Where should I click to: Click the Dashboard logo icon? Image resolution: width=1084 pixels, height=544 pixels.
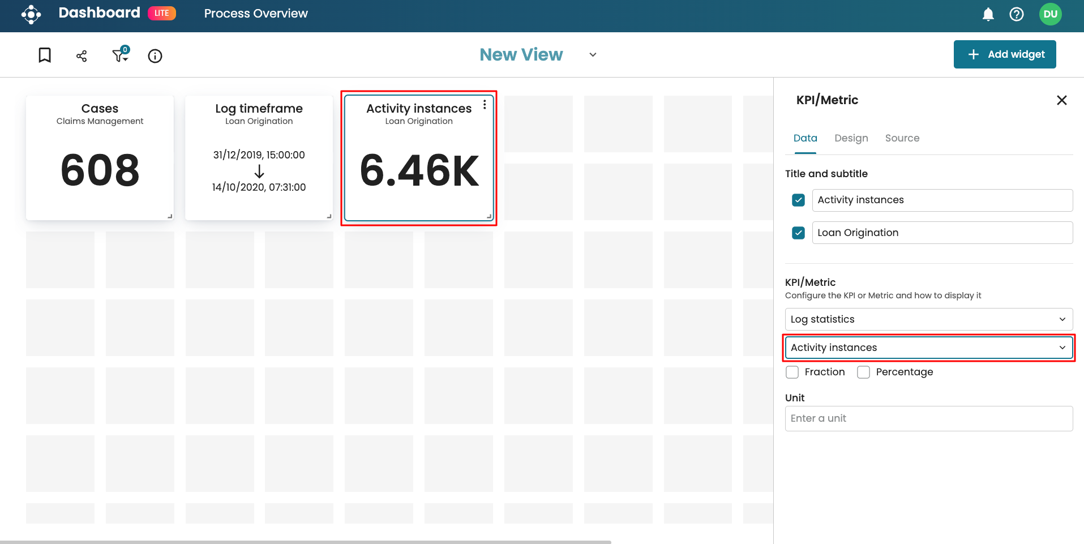click(x=31, y=14)
